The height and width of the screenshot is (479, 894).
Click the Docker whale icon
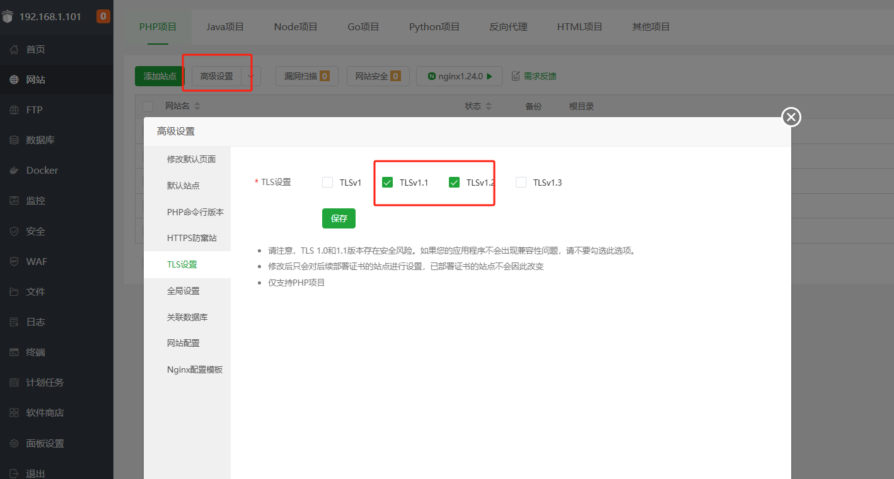coord(14,171)
